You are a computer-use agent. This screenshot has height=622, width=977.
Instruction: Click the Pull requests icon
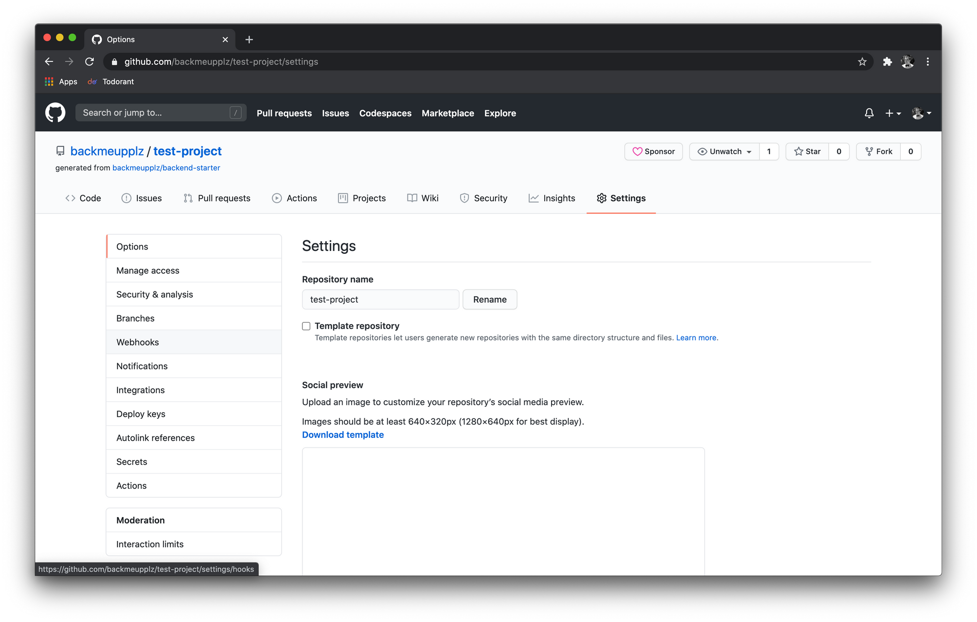(187, 198)
